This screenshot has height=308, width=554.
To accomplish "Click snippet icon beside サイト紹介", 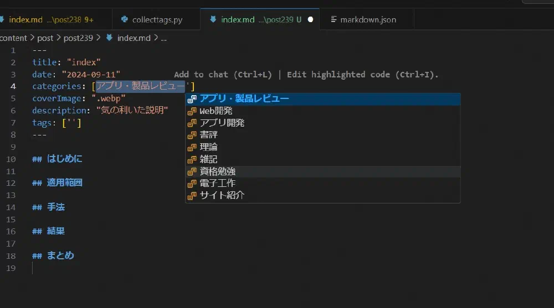I will pos(192,196).
